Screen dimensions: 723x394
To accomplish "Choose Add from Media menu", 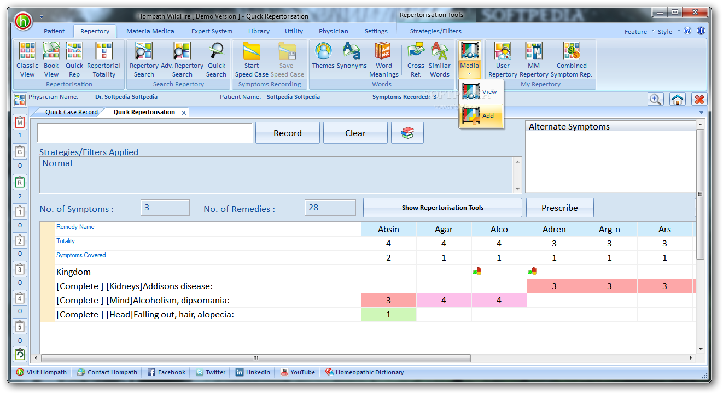I will click(x=481, y=116).
